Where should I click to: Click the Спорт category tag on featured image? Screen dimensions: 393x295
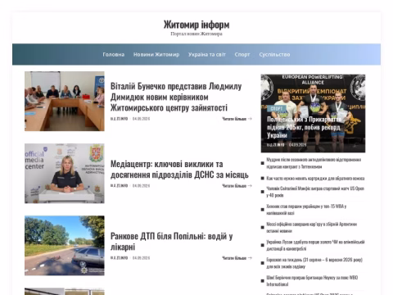coord(277,108)
